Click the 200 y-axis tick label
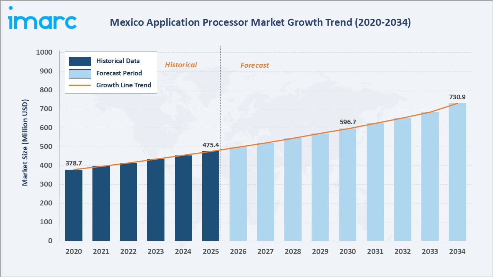The height and width of the screenshot is (277, 493). point(46,203)
